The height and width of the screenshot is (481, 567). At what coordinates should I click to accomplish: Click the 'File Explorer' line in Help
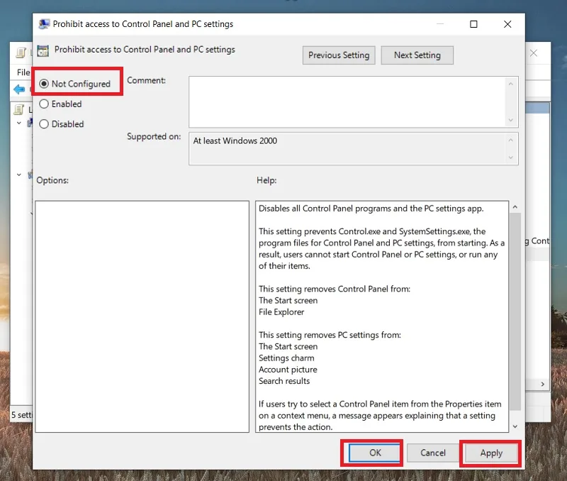281,312
